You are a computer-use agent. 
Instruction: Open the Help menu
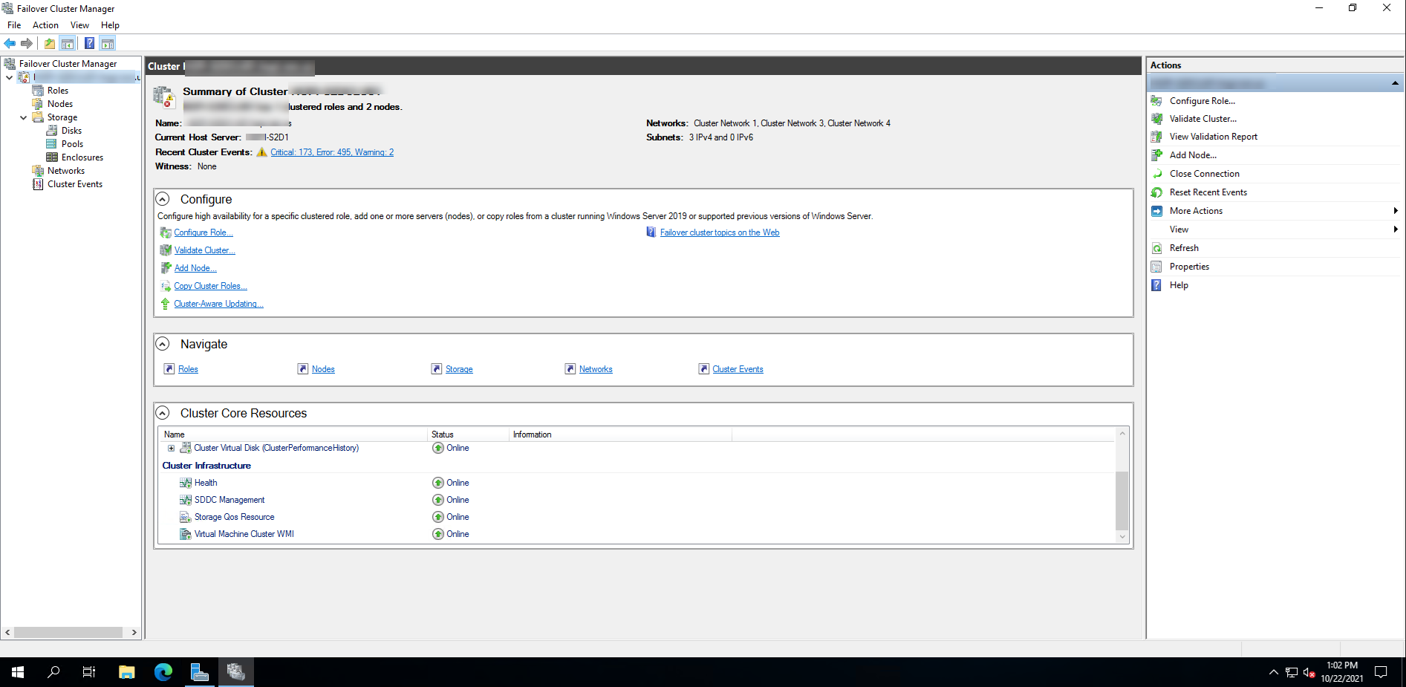coord(110,25)
